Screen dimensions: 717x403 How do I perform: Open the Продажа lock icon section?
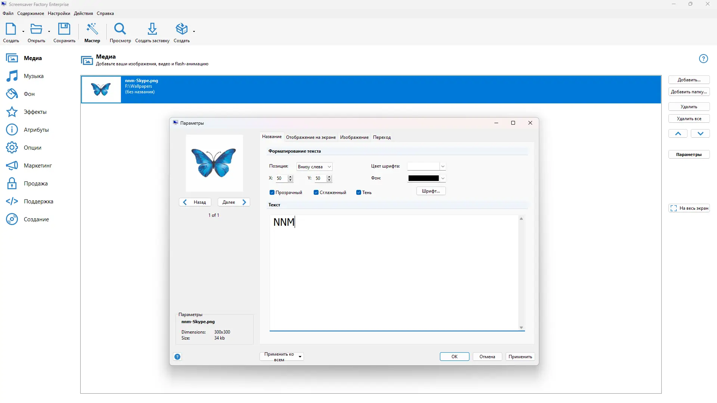[12, 184]
